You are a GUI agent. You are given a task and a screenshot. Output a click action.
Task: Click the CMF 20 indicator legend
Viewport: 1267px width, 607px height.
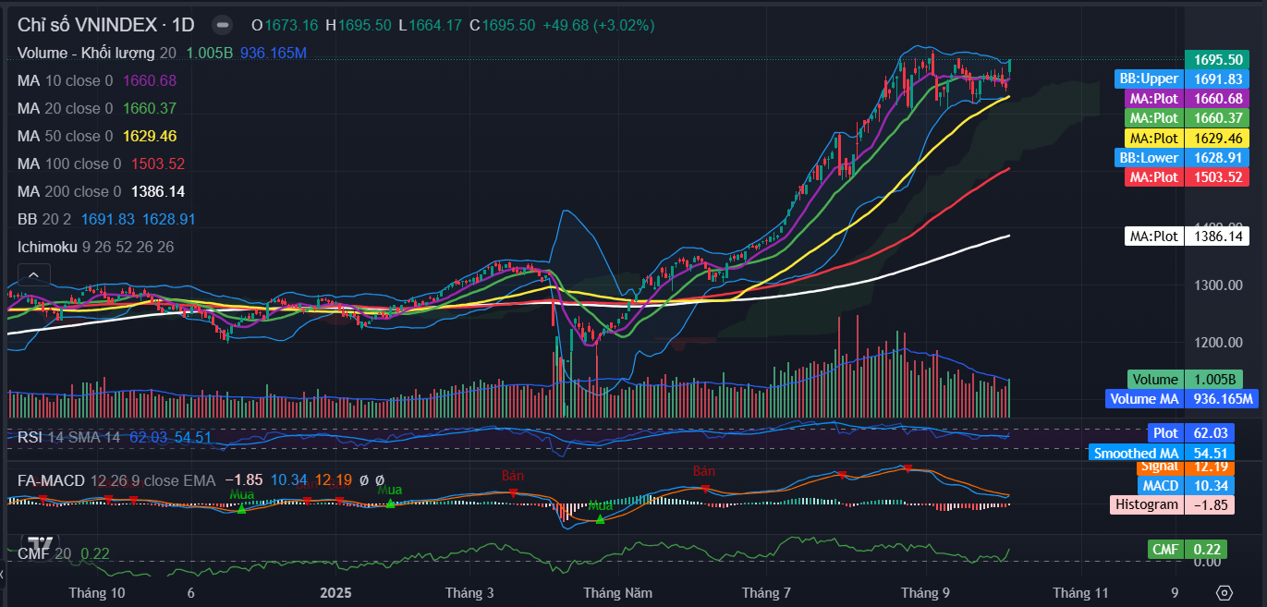[x=44, y=553]
